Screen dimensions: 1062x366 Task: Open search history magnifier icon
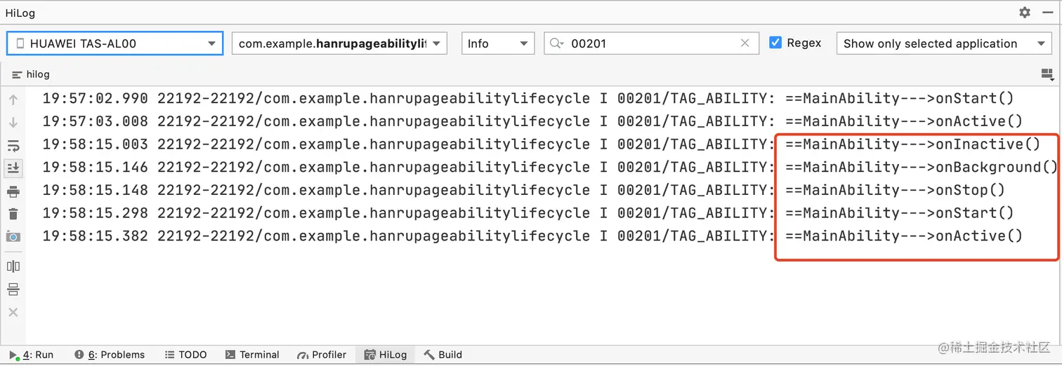point(557,43)
